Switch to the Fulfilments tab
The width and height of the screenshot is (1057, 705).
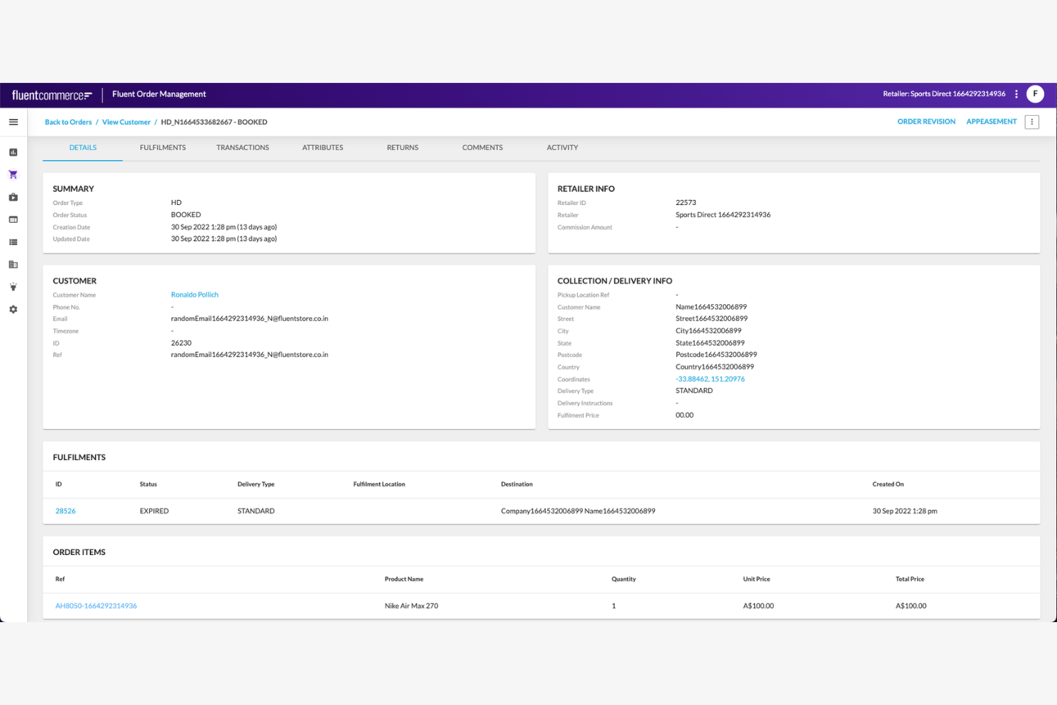163,148
